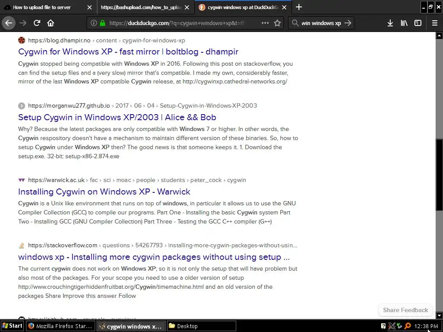Screen dimensions: 443x332
Task: Close the bashupload.com tab
Action: coord(187,7)
